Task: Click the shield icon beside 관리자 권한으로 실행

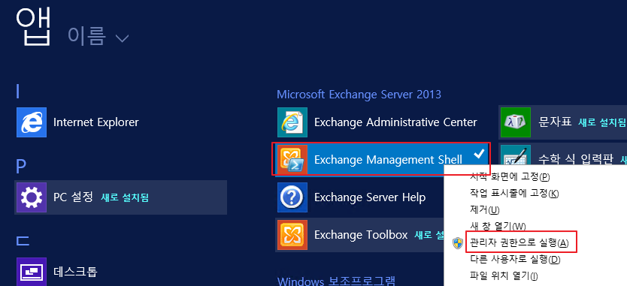Action: tap(458, 243)
